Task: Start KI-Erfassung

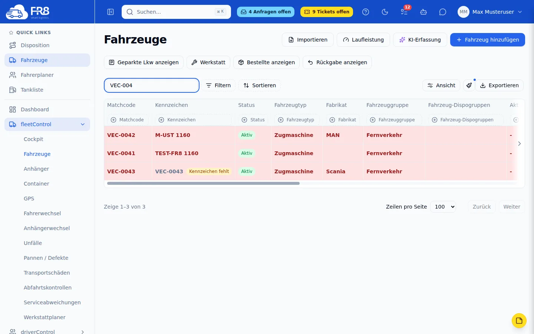Action: [420, 40]
